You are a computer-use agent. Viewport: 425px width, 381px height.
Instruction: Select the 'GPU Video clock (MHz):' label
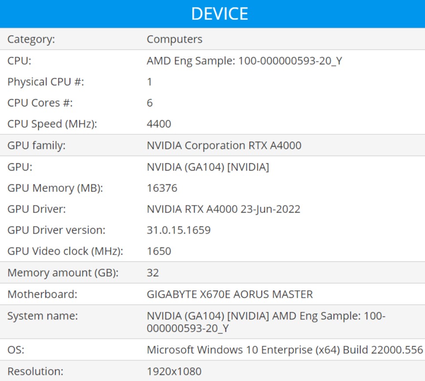(65, 252)
